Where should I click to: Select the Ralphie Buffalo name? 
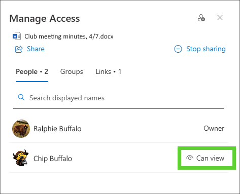57,129
